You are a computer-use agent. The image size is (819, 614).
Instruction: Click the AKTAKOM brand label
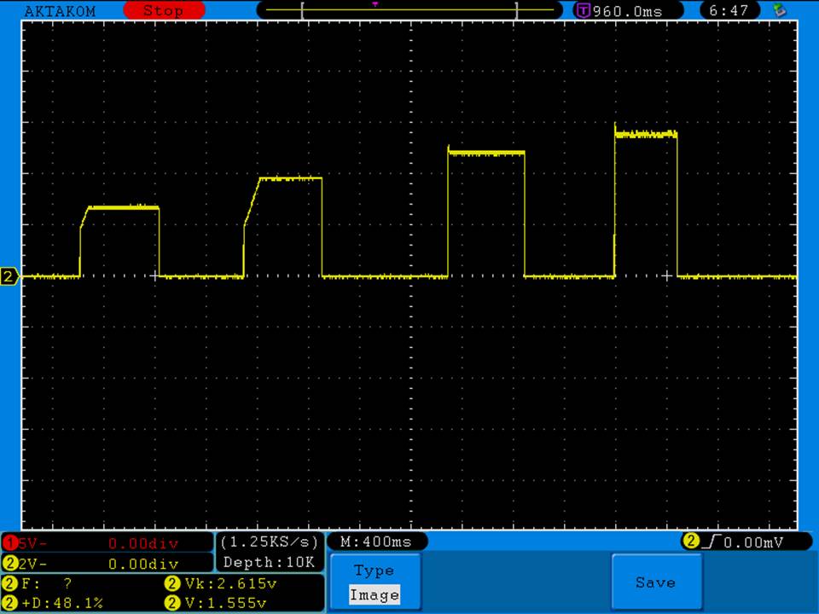(x=60, y=11)
